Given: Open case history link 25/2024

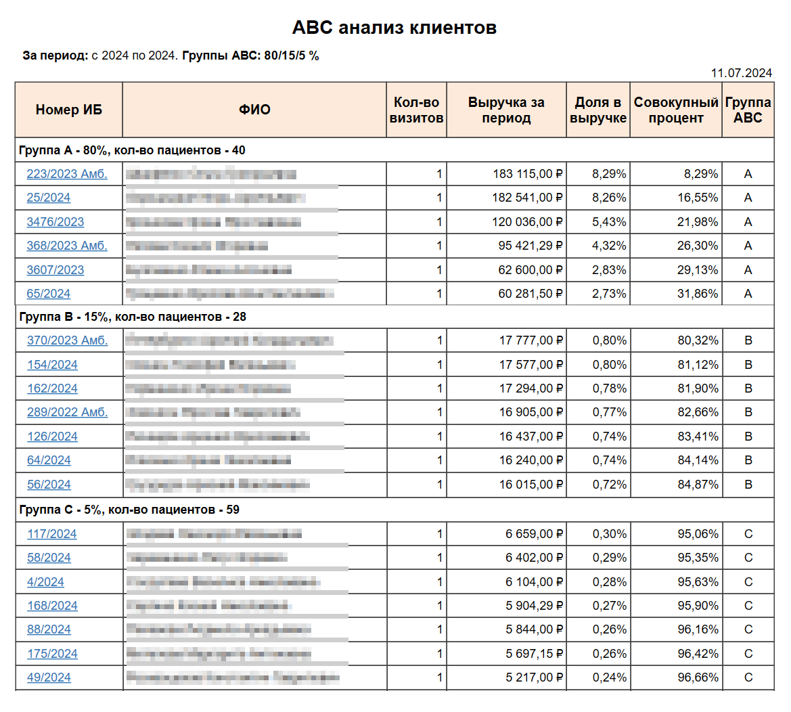Looking at the screenshot, I should tap(49, 198).
